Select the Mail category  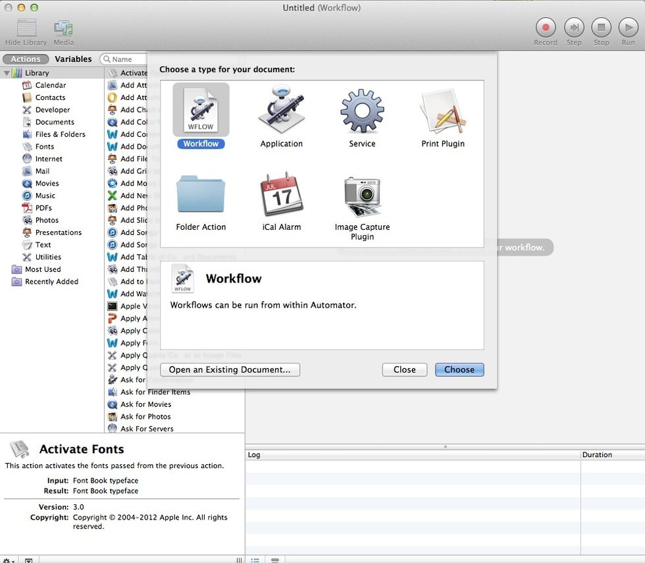coord(42,171)
